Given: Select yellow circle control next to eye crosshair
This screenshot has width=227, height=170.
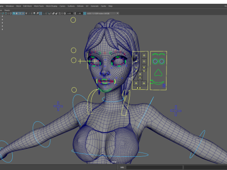Looking at the screenshot, I should pyautogui.click(x=73, y=60).
